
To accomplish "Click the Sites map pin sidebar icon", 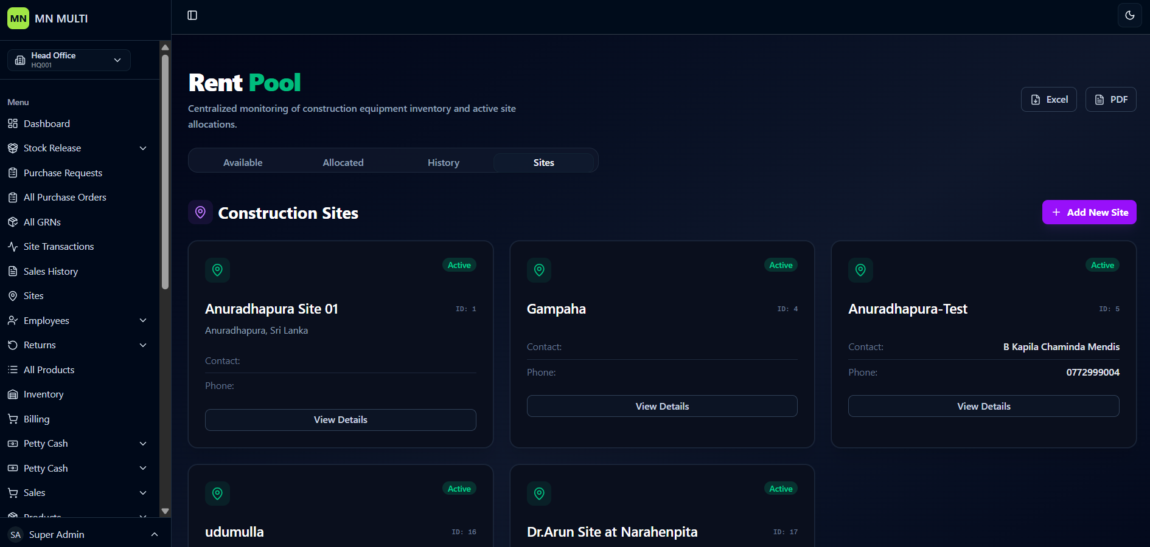I will click(13, 296).
